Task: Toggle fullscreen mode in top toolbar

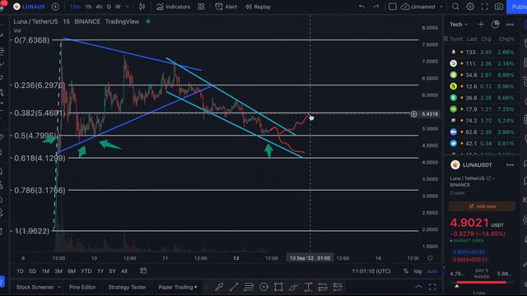Action: 484,7
